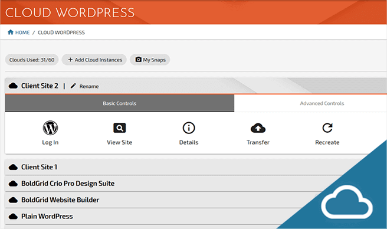387x229 pixels.
Task: Click the camera icon on My Snaps
Action: (139, 60)
